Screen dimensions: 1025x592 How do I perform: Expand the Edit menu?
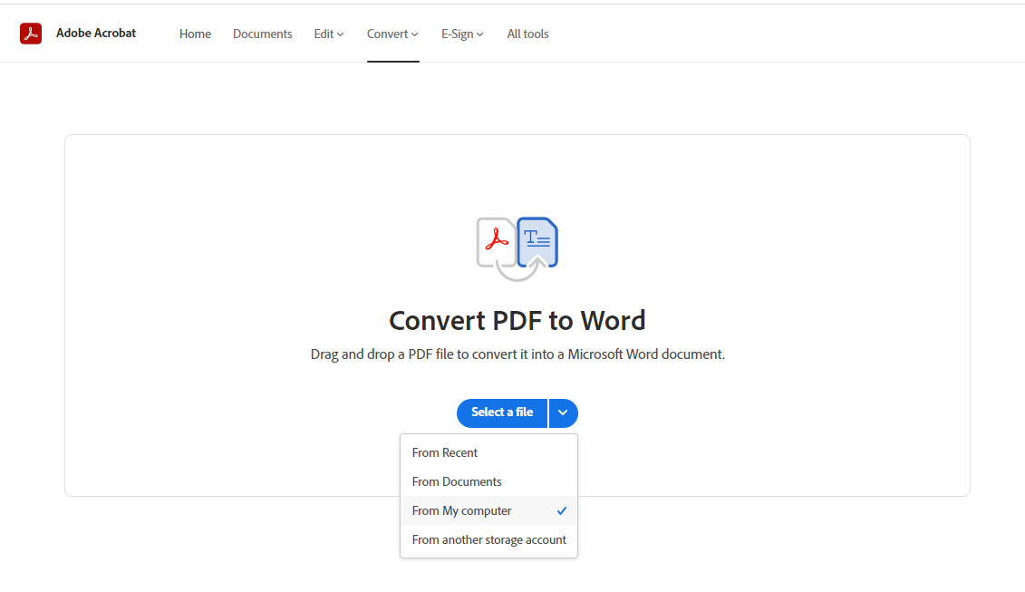pyautogui.click(x=329, y=34)
